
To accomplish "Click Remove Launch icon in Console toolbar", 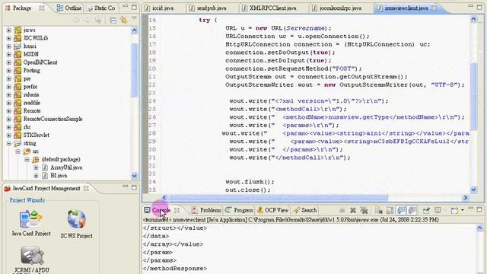I will [x=353, y=210].
